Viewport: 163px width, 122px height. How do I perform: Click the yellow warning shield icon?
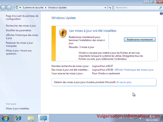63,33
